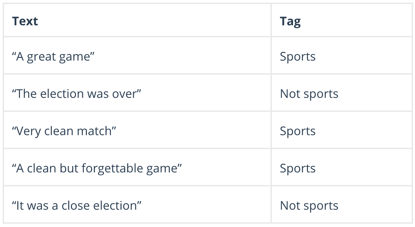Click Not sports tag beside "The election was over"
Image resolution: width=415 pixels, height=227 pixels.
309,94
